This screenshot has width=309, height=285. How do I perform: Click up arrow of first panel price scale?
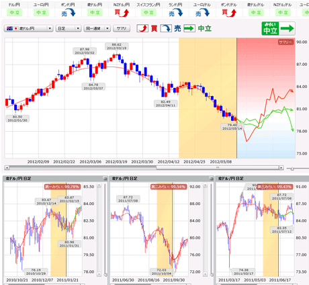point(99,186)
